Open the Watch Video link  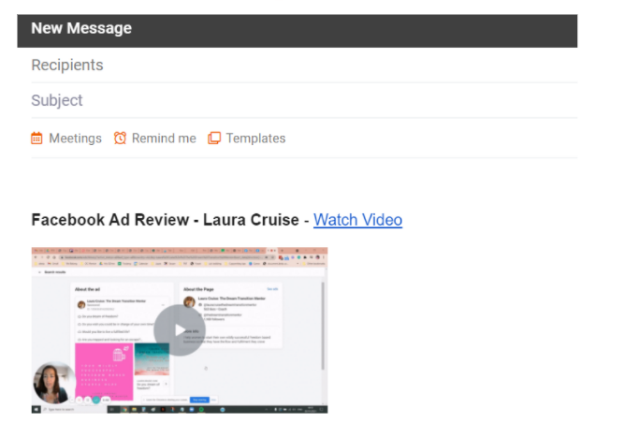357,220
